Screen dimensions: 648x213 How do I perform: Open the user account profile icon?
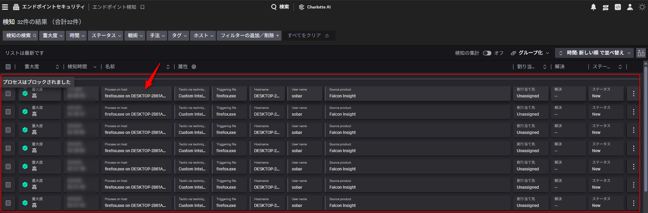(630, 7)
